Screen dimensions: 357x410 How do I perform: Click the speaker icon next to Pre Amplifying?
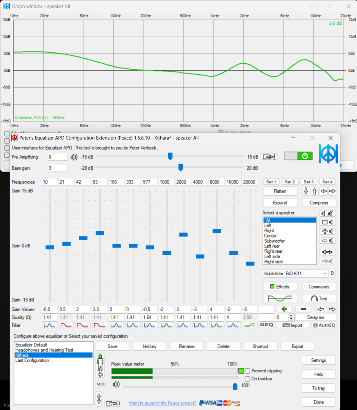(74, 157)
